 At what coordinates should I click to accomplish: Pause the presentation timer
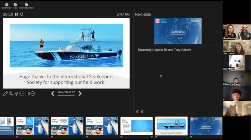pyautogui.click(x=17, y=14)
